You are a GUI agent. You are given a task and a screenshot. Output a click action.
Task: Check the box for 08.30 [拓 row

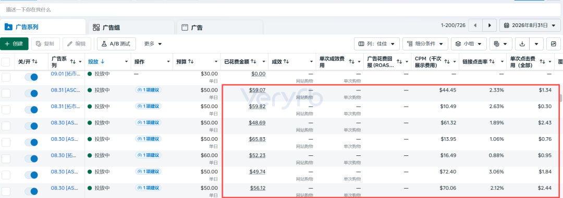pyautogui.click(x=6, y=159)
